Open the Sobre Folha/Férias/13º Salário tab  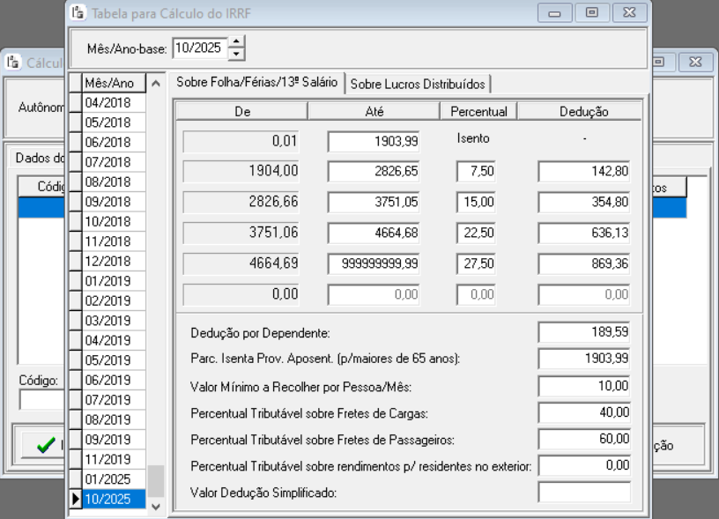[x=256, y=82]
